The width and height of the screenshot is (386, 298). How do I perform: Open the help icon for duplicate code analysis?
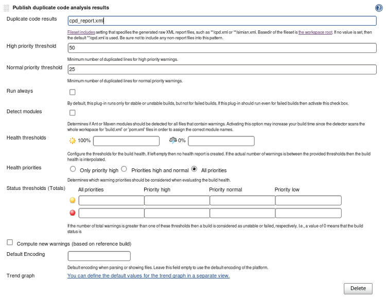pos(378,8)
